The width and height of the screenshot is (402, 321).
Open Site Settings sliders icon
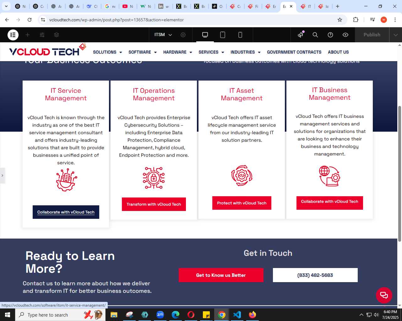42,35
